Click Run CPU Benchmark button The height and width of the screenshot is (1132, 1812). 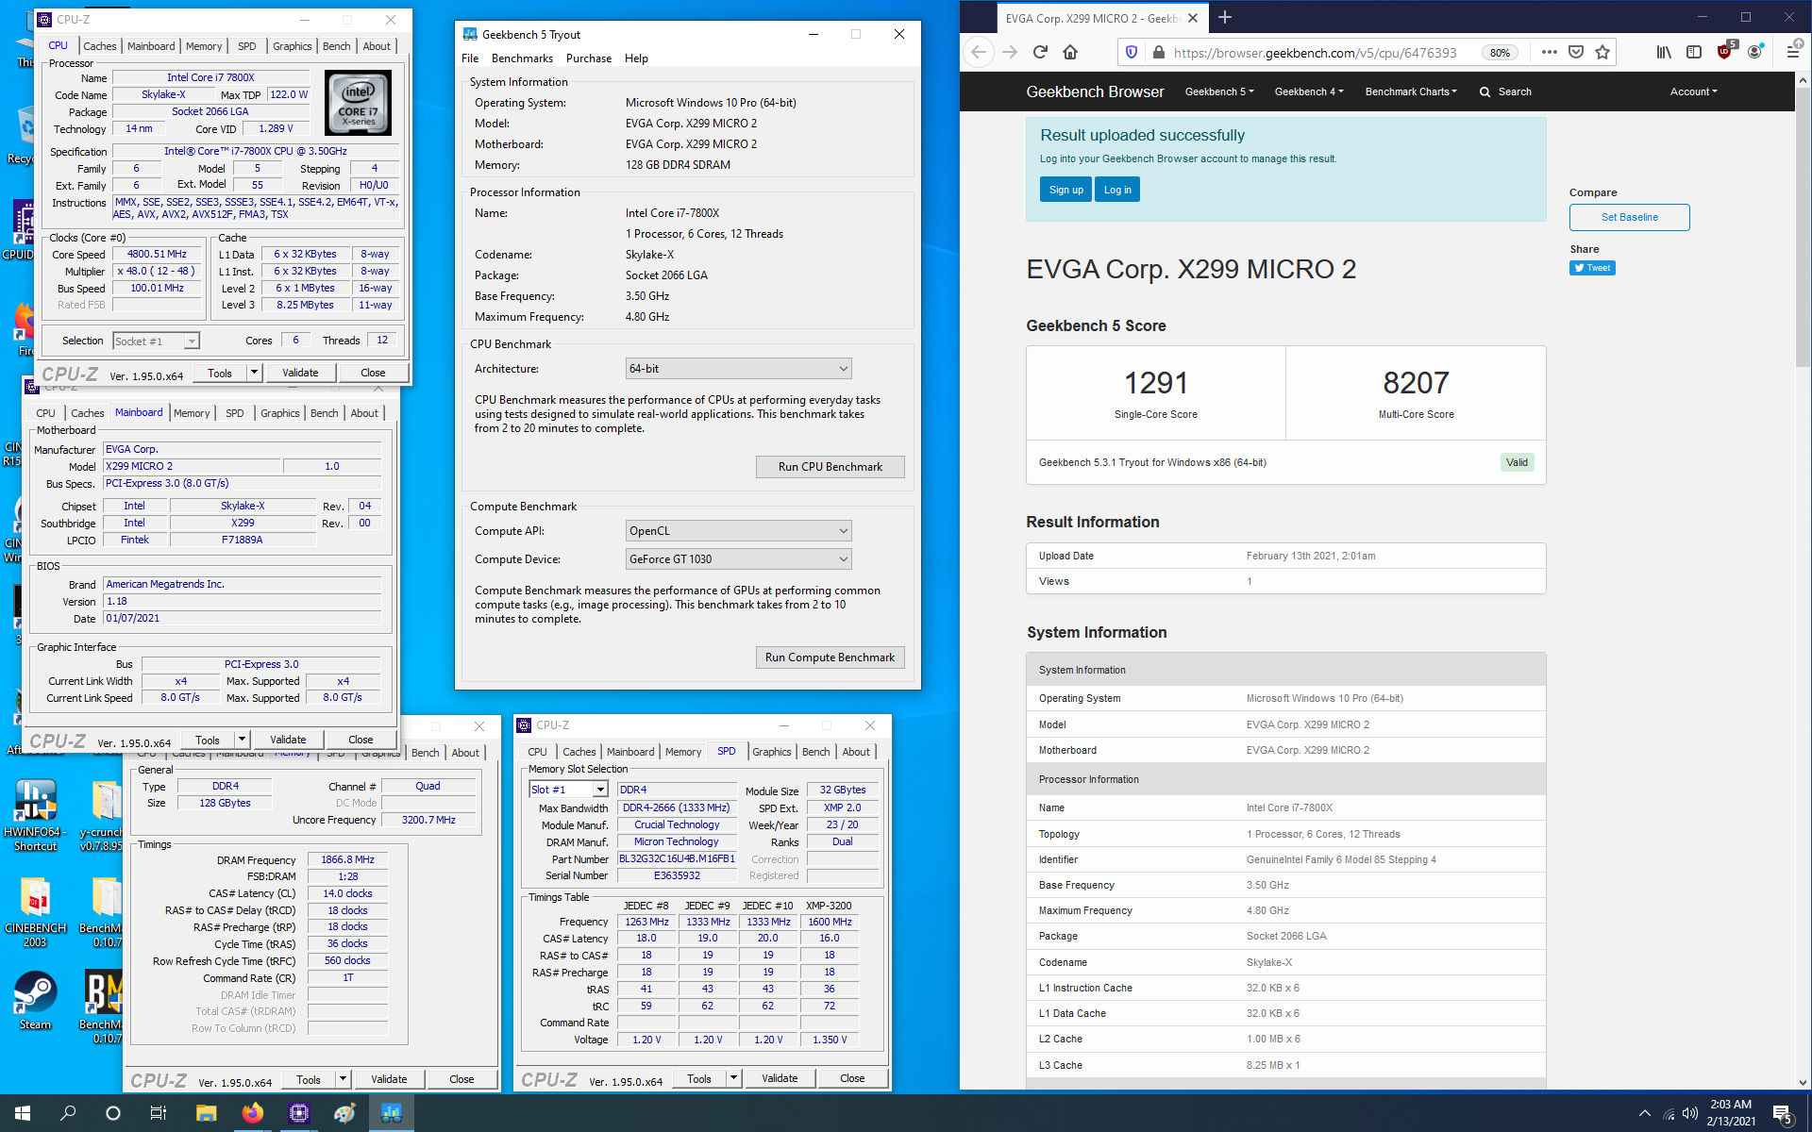point(830,467)
